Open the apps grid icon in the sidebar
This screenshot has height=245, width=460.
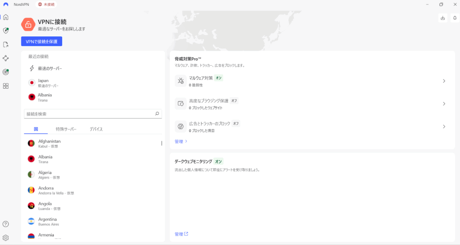(x=6, y=86)
